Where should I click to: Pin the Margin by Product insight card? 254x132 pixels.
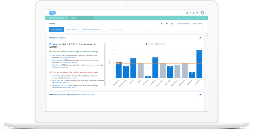click(200, 38)
